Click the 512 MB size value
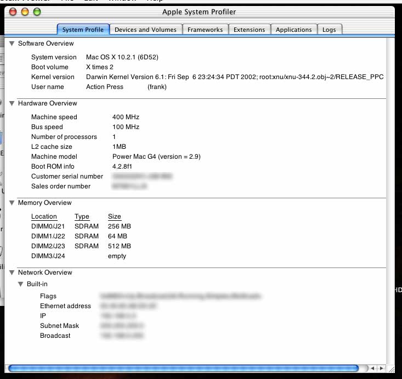 pos(120,246)
